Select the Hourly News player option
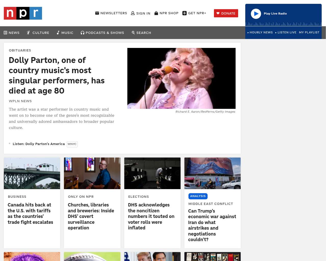 click(x=260, y=32)
